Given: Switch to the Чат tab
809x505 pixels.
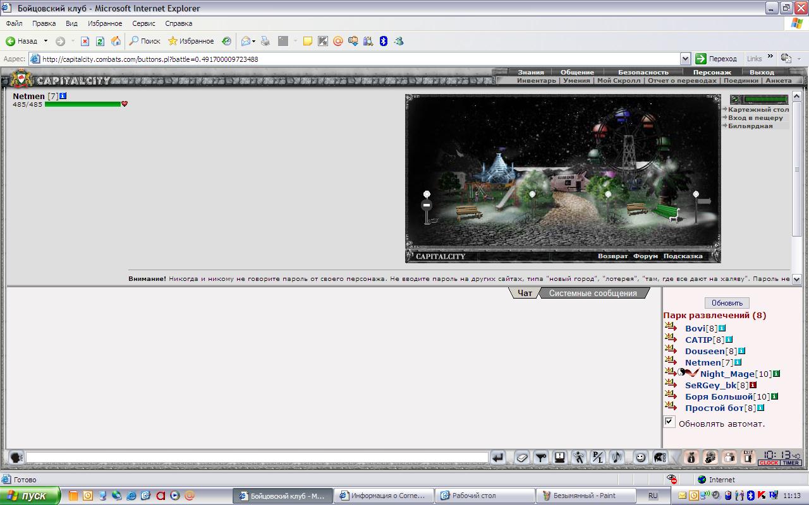Looking at the screenshot, I should pos(525,293).
